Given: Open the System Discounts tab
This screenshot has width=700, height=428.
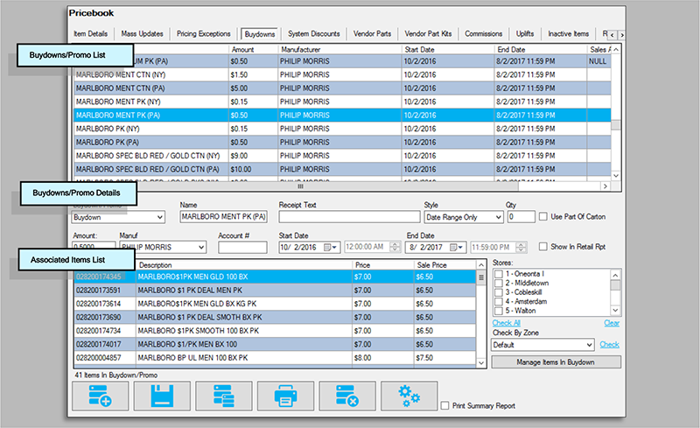Looking at the screenshot, I should click(314, 34).
